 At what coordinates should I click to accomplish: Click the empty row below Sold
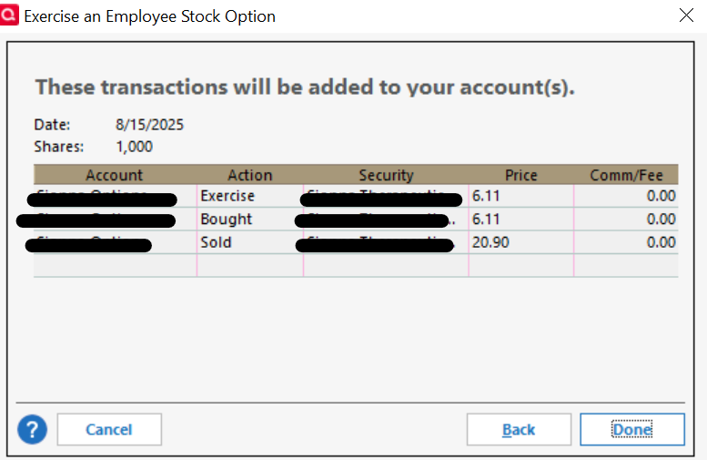point(356,265)
